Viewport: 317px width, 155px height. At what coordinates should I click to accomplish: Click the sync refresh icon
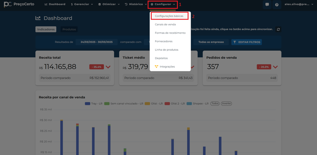278,29
